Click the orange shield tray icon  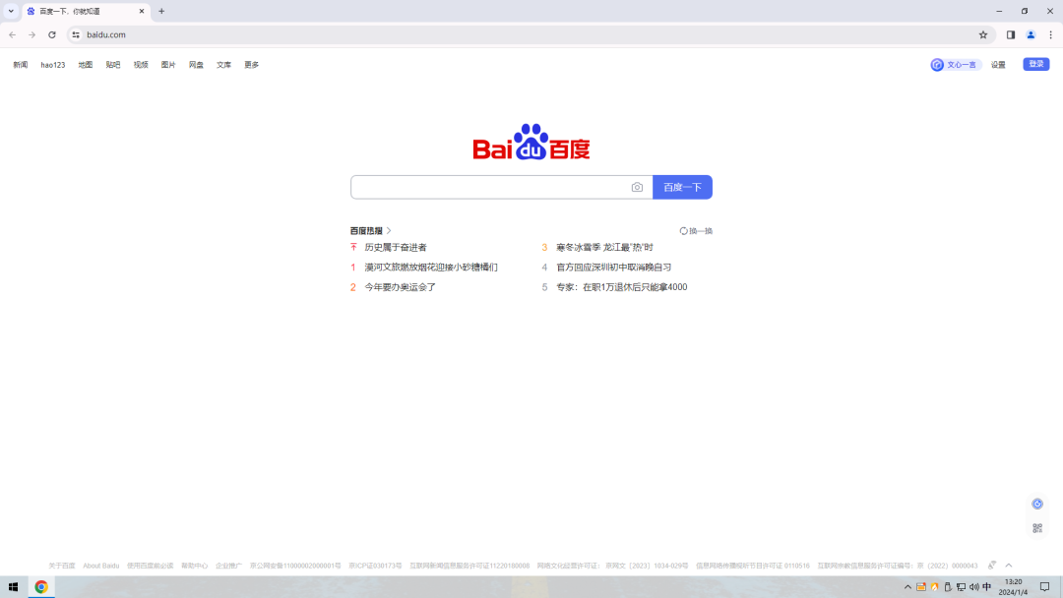[934, 587]
